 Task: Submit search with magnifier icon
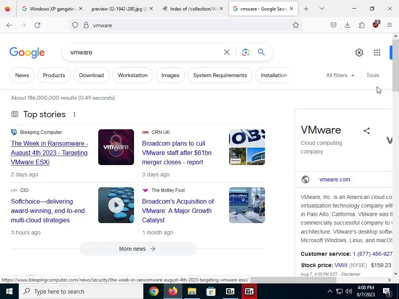pyautogui.click(x=261, y=52)
